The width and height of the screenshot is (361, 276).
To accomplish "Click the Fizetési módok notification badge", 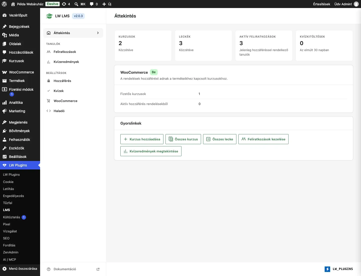I will click(x=12, y=94).
